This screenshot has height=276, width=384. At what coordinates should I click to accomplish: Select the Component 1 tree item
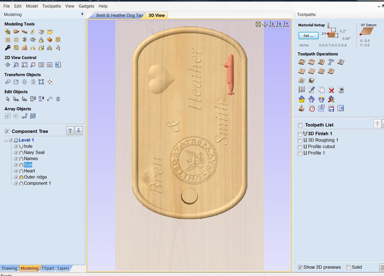click(37, 183)
